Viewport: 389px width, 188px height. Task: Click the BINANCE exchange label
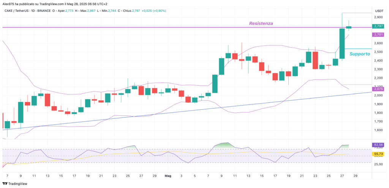(52, 11)
